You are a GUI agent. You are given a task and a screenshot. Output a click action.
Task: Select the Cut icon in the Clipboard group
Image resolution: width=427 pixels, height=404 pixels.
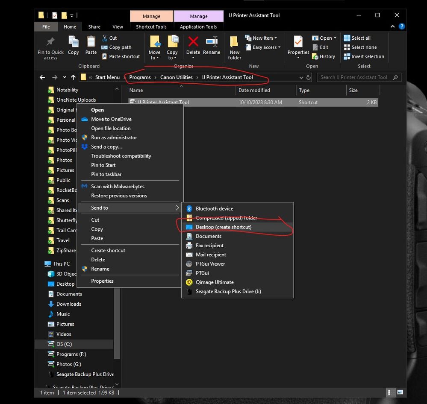(105, 38)
